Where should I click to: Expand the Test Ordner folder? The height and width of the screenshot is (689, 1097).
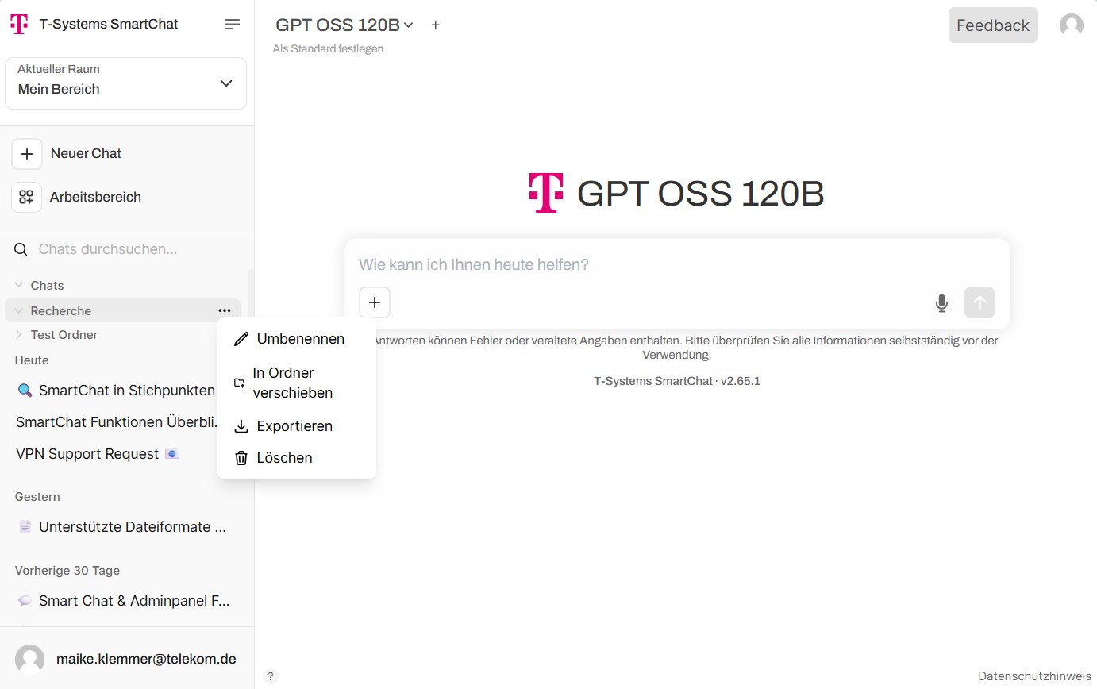tap(18, 334)
